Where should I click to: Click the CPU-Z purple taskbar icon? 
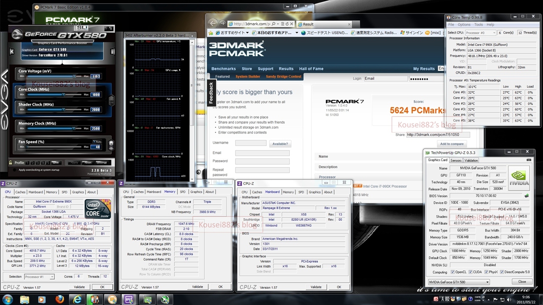pos(129,299)
